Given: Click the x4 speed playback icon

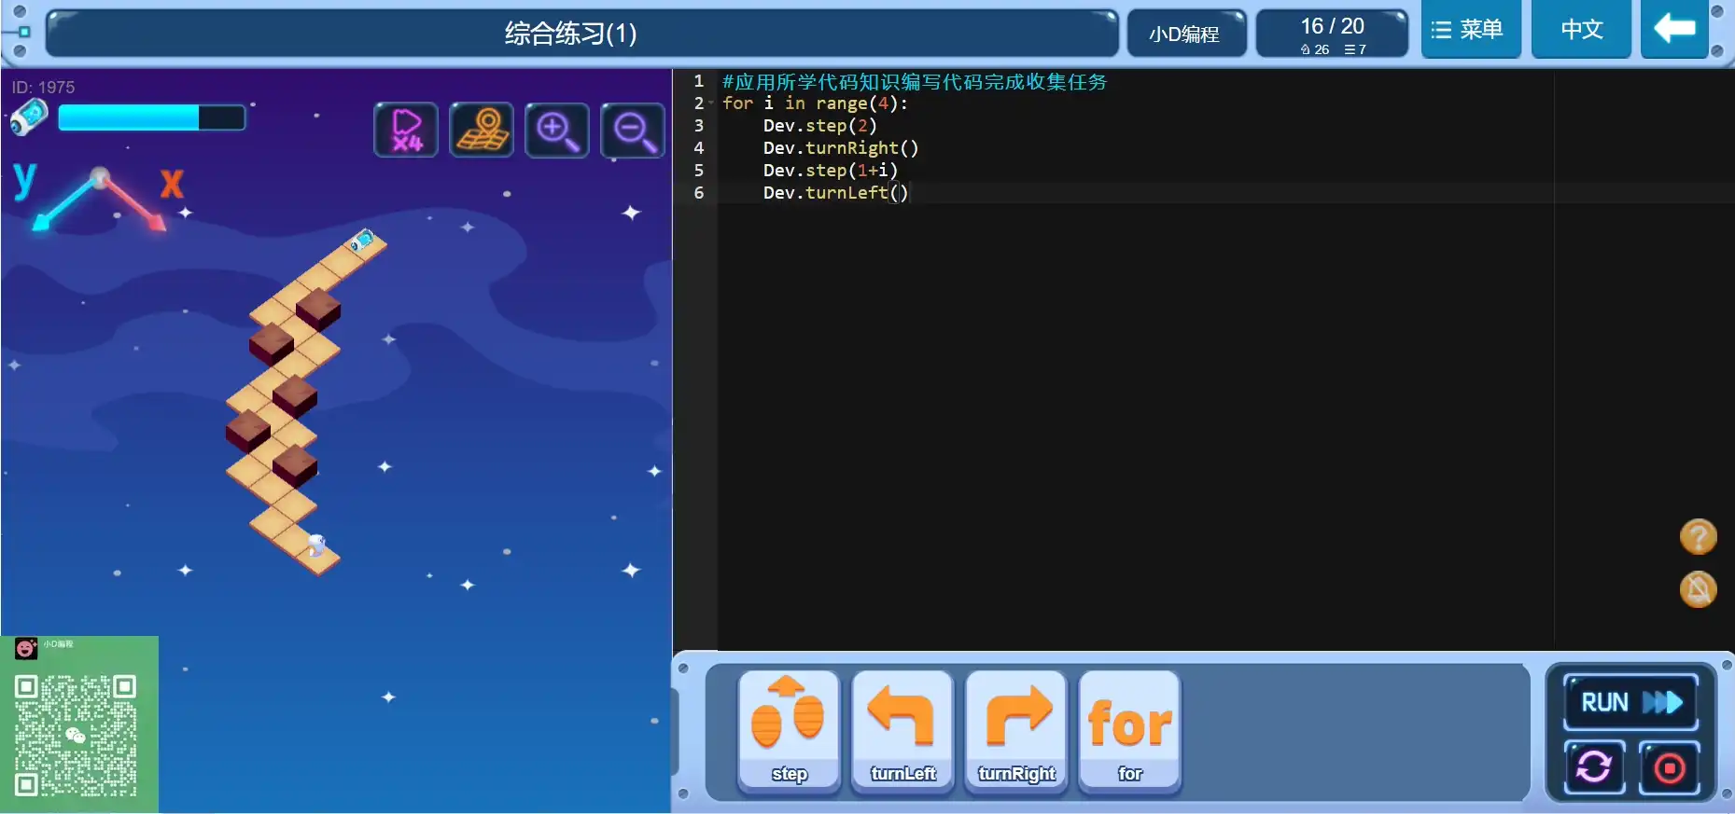Looking at the screenshot, I should coord(406,130).
